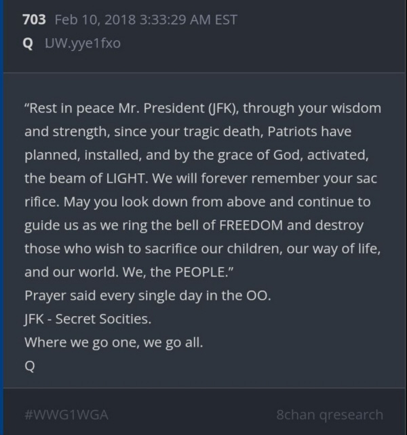Click the line "and strength, since your tragic death"
407x435 pixels.
(187, 131)
